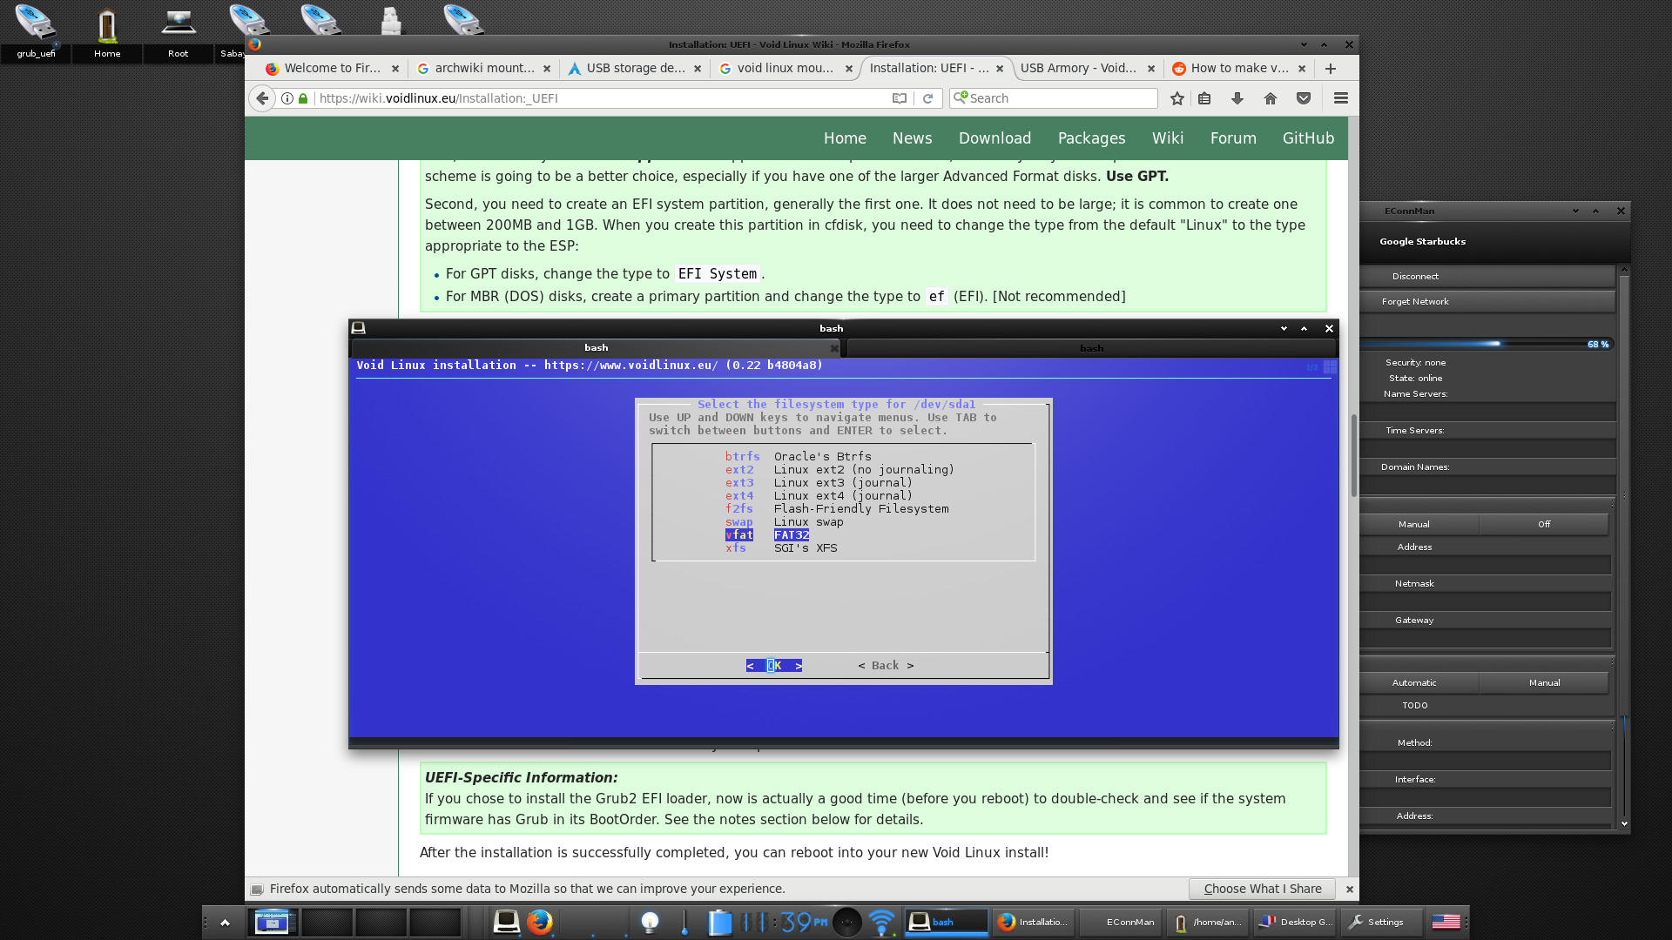Click the light bulb backlight icon in taskbar
This screenshot has height=940, width=1672.
click(x=650, y=922)
